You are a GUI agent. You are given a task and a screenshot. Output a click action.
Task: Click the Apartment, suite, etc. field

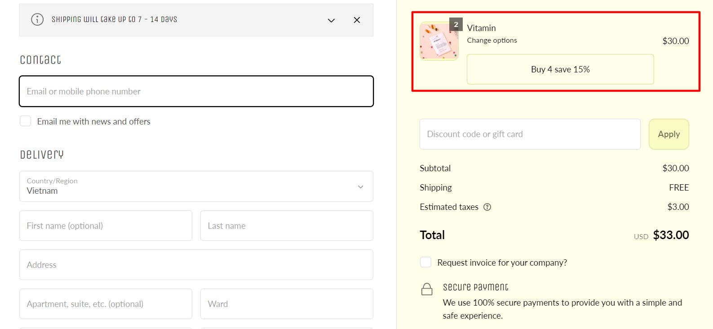pos(106,304)
